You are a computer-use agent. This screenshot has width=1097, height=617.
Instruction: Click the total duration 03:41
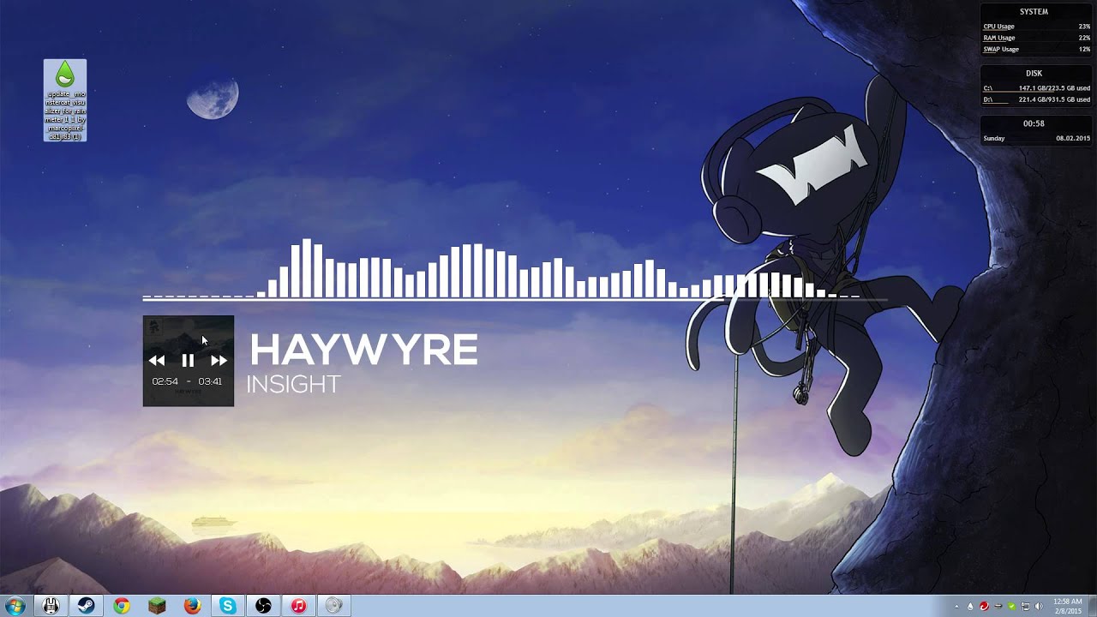tap(210, 381)
